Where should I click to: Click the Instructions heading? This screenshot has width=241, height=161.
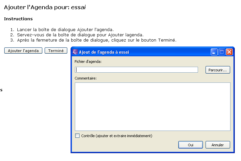tap(18, 19)
